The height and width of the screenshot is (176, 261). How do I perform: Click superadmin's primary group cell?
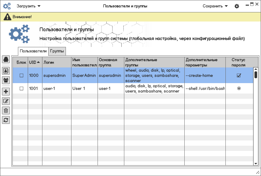click(111, 75)
